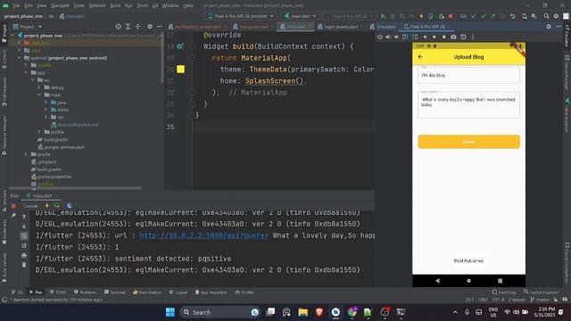571x321 pixels.
Task: Emulator volume up icon
Action: 388,37
